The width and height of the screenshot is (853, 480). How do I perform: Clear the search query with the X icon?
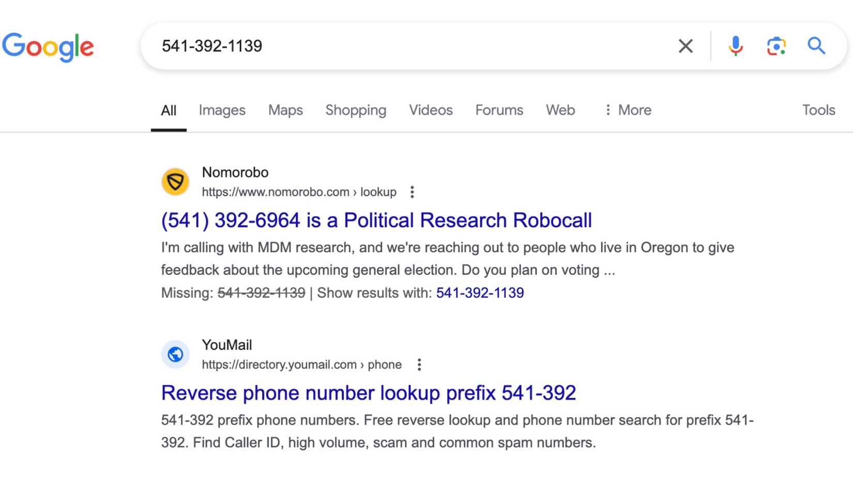click(685, 46)
